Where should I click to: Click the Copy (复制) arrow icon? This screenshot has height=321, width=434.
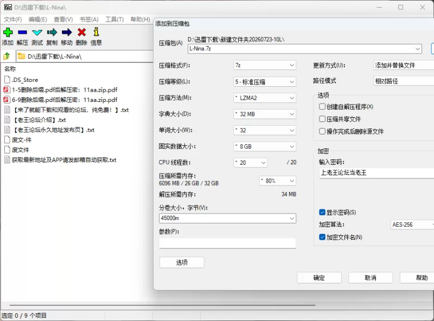[52, 32]
